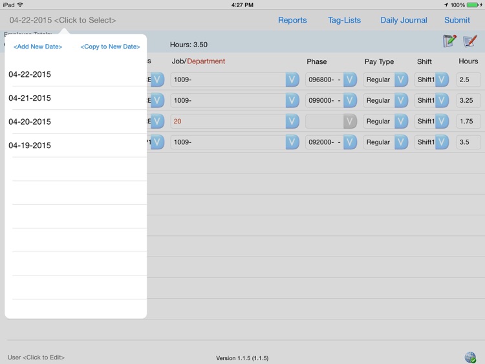Screen dimensions: 485x364
Task: Open the Reports menu
Action: click(292, 20)
